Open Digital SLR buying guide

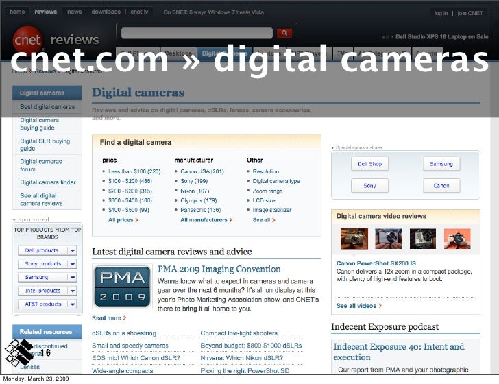(45, 145)
